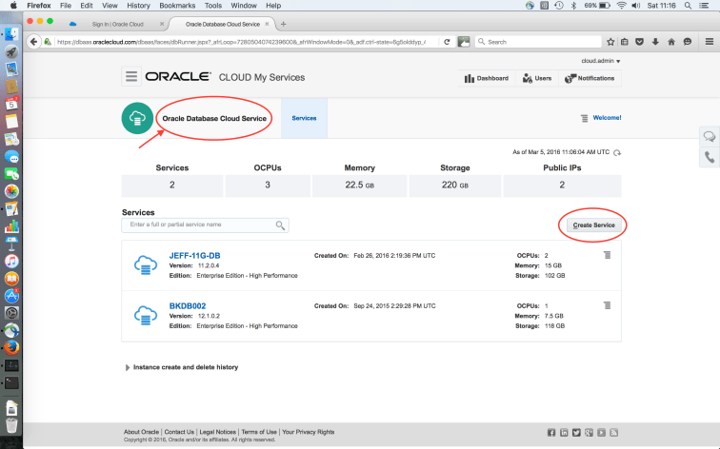Click the green Database Cloud Service logo icon
Image resolution: width=720 pixels, height=449 pixels.
(137, 118)
